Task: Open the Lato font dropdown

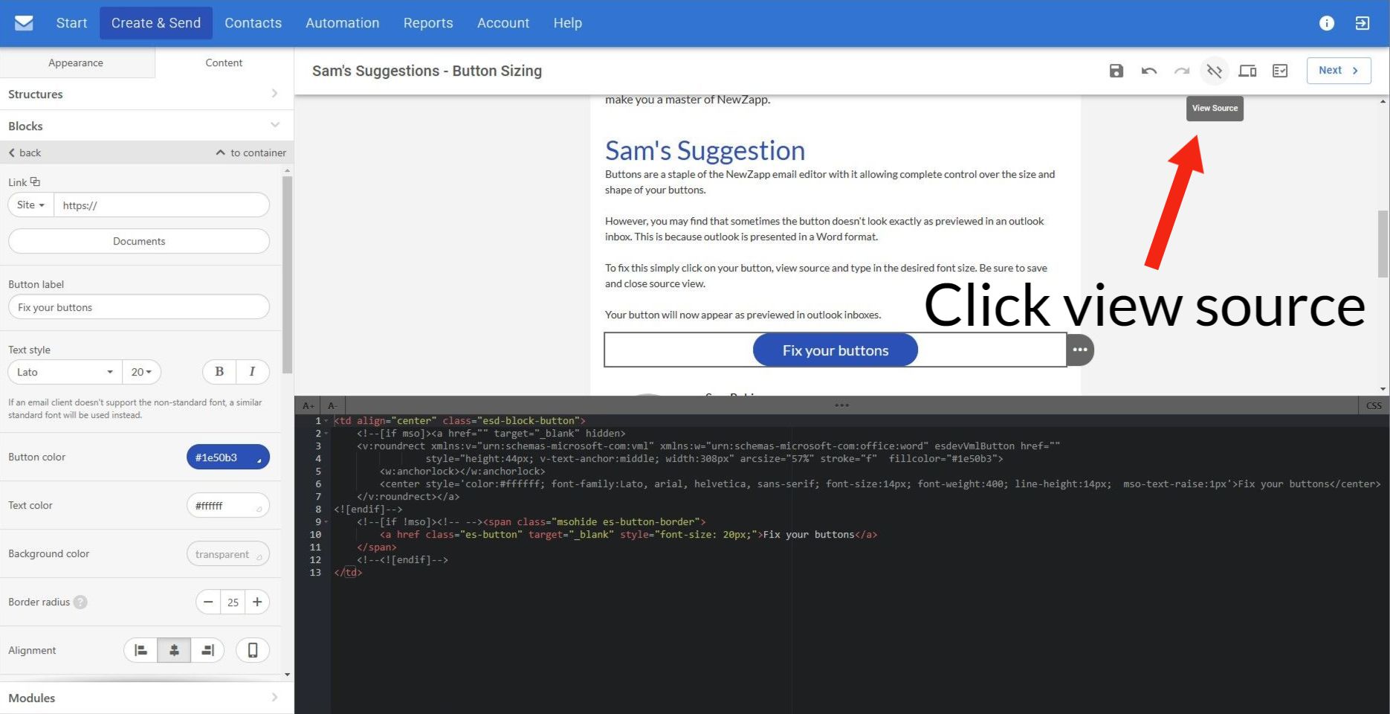Action: coord(64,372)
